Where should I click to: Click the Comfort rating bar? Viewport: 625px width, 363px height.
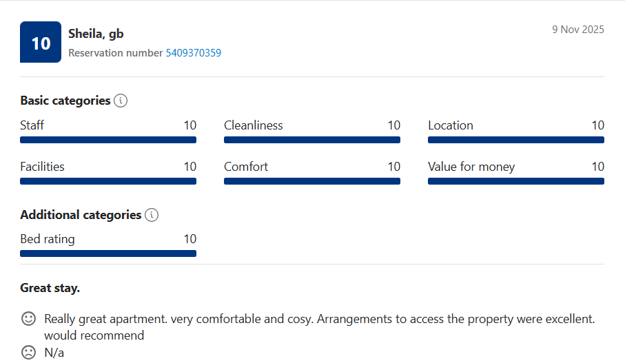(x=312, y=181)
